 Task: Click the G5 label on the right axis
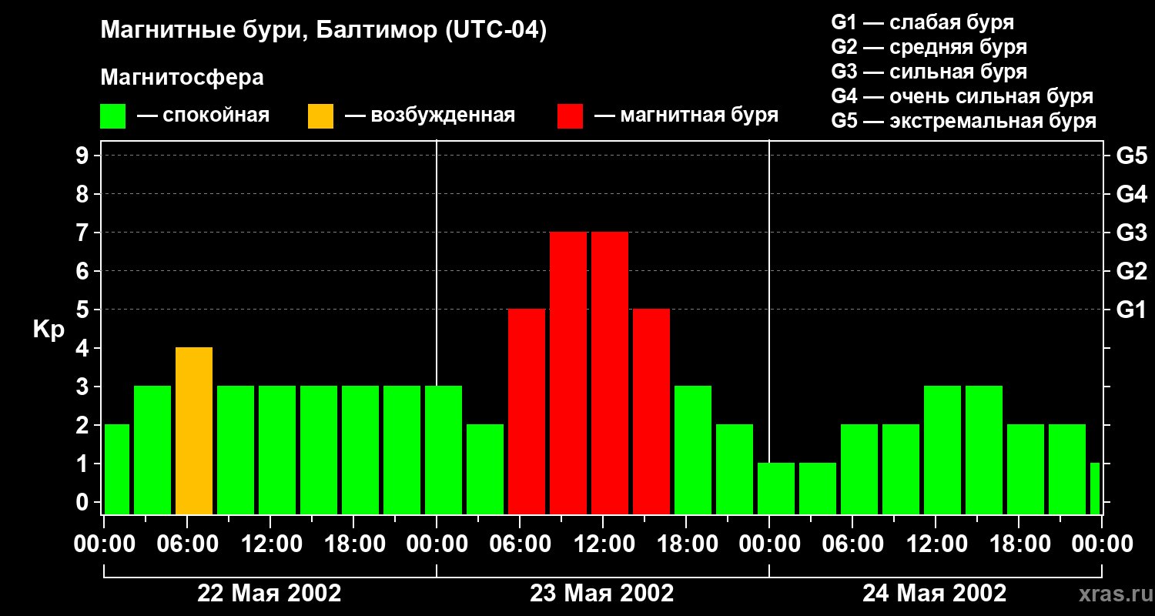1131,156
